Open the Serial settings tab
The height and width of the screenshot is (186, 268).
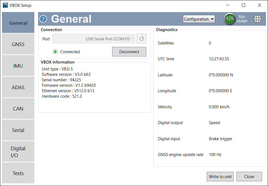[18, 130]
